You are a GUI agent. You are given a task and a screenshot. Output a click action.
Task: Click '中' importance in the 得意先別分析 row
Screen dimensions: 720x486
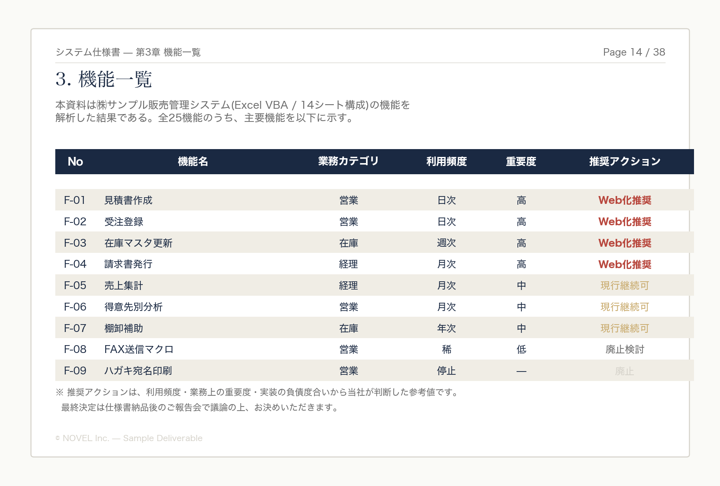(x=521, y=307)
